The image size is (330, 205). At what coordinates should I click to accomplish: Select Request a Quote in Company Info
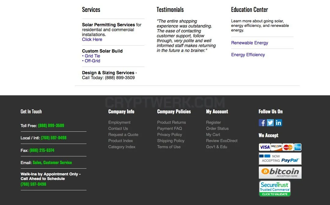[x=123, y=134]
